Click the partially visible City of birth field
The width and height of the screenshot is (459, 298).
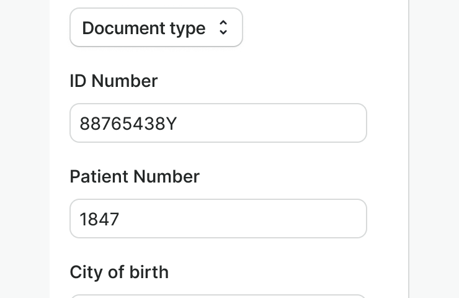[x=218, y=296]
